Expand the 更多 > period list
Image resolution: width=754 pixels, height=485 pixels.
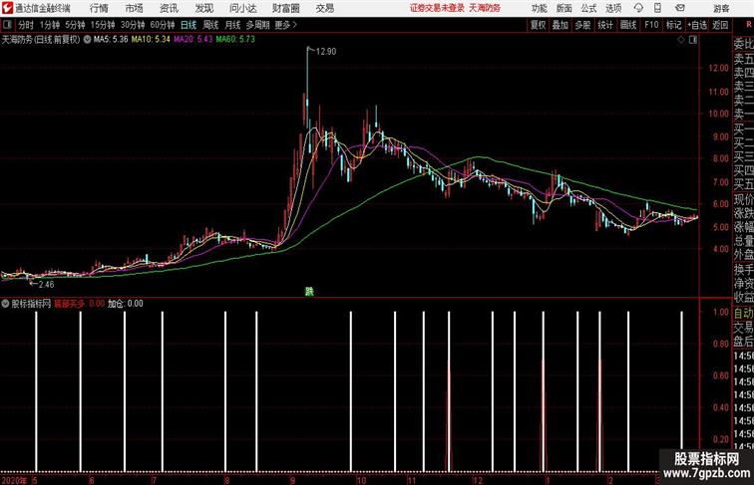[x=285, y=25]
